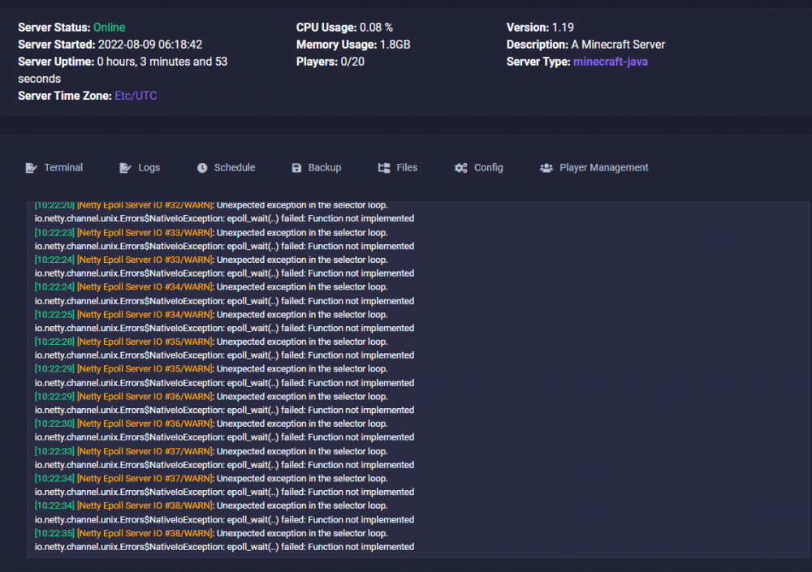Click the [10:22:35] Netty Epoll #38/WARN line

(211, 533)
